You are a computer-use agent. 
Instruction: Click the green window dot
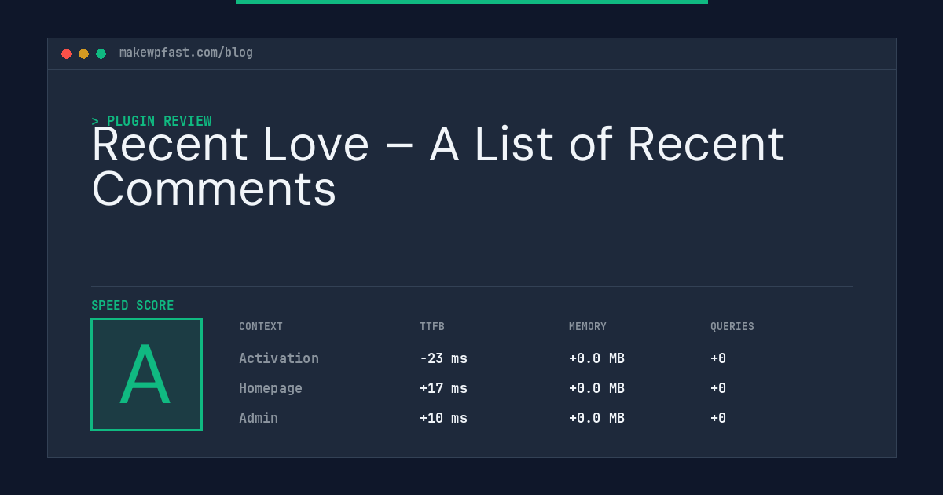pos(101,53)
